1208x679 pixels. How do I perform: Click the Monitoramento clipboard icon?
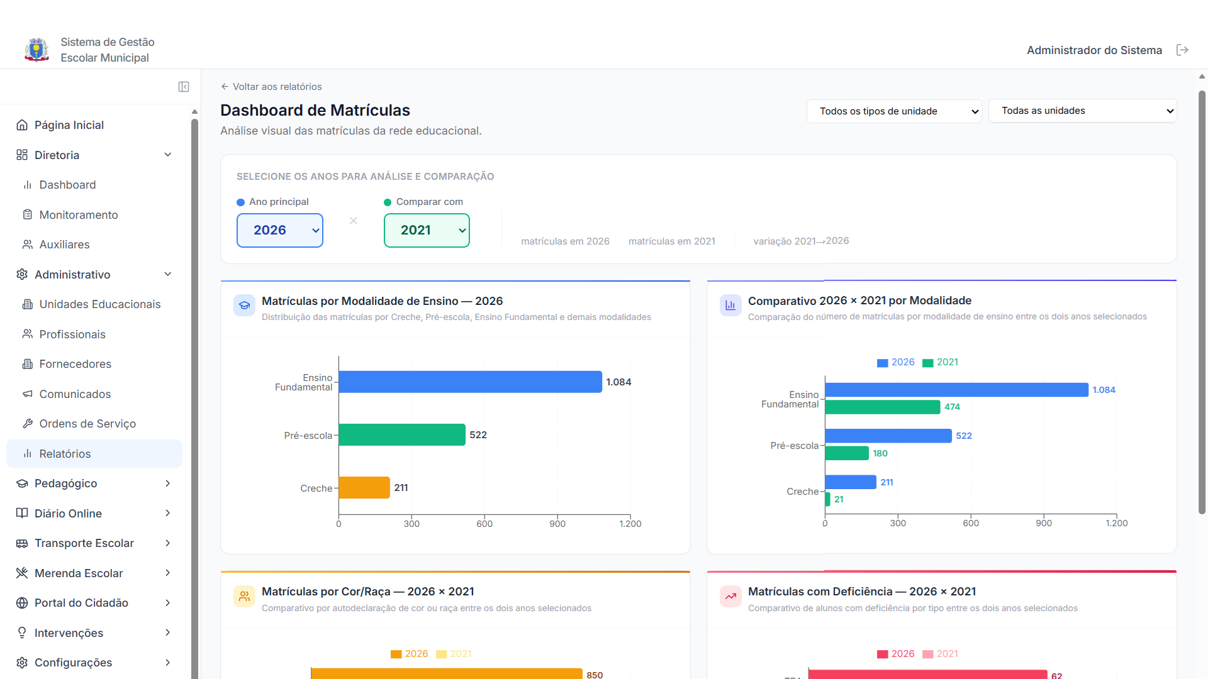point(28,215)
